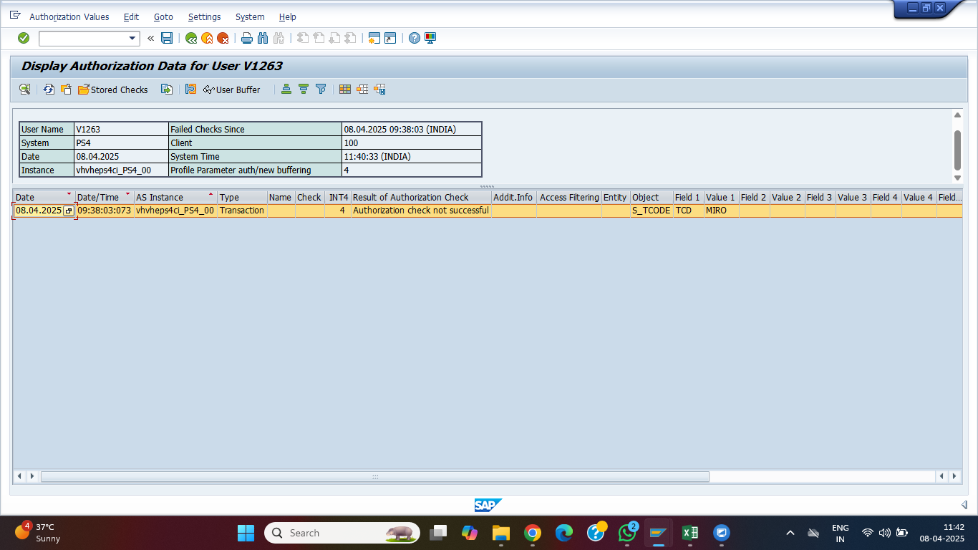This screenshot has width=978, height=550.
Task: Open Help with the question mark icon
Action: (x=414, y=38)
